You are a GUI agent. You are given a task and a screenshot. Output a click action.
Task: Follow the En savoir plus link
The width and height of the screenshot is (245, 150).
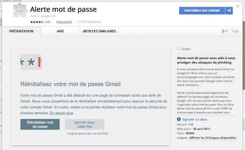pos(61,113)
